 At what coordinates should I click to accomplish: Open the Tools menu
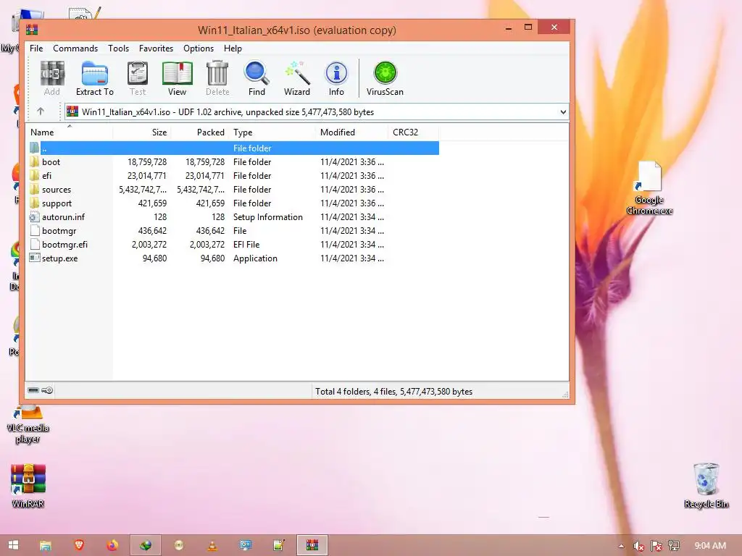click(x=118, y=49)
